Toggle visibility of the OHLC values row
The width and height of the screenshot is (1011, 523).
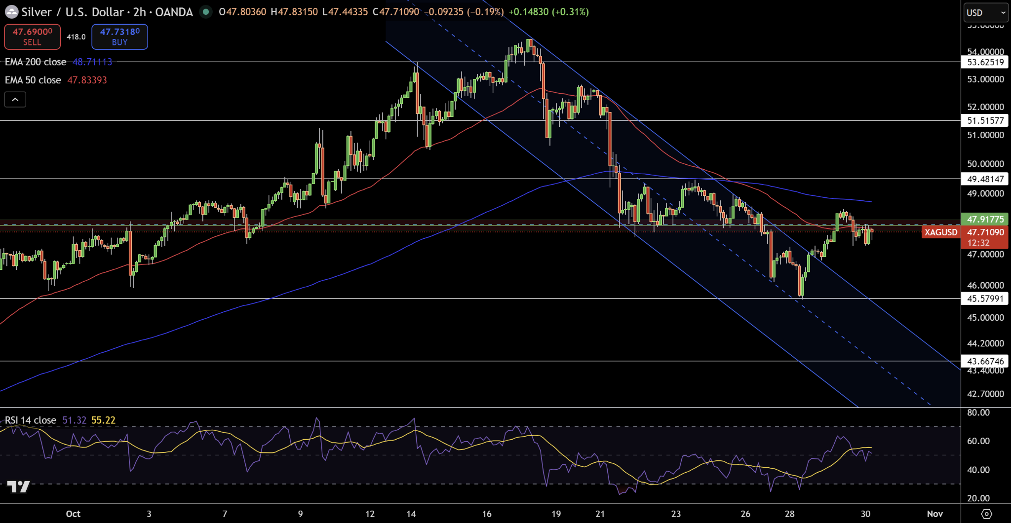346,12
